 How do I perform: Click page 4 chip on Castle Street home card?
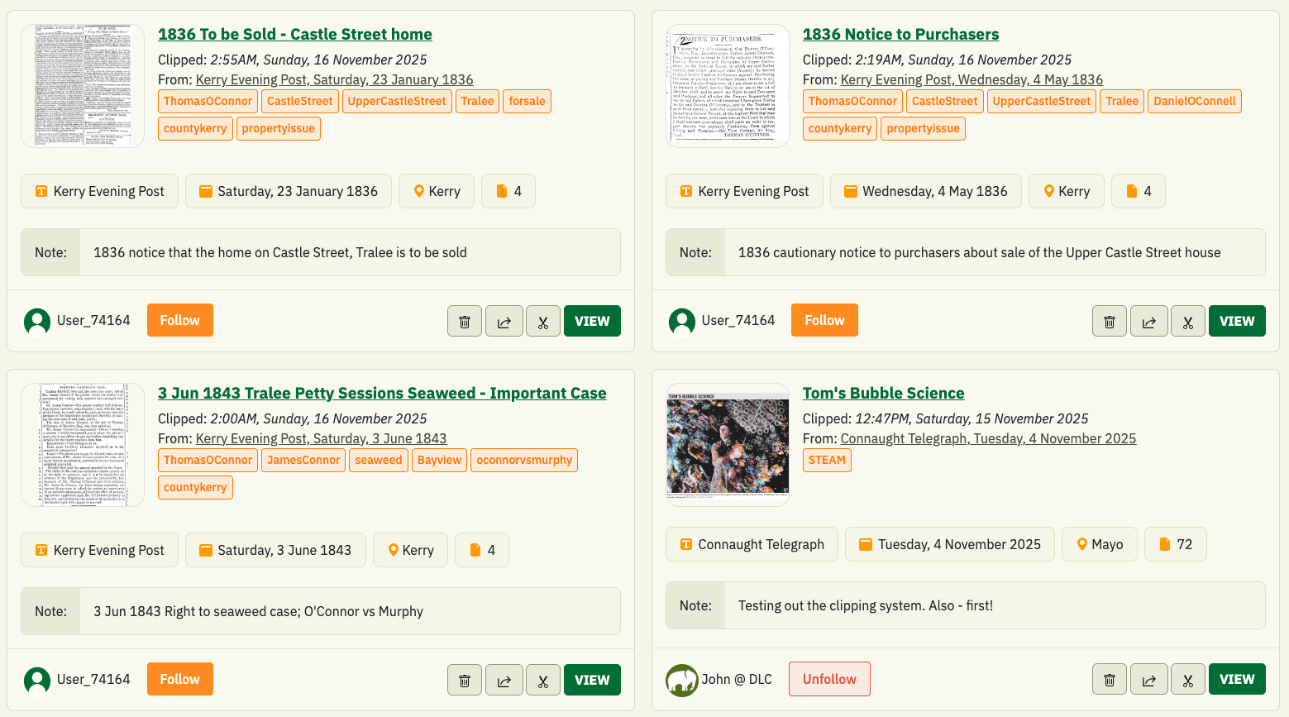pos(508,191)
